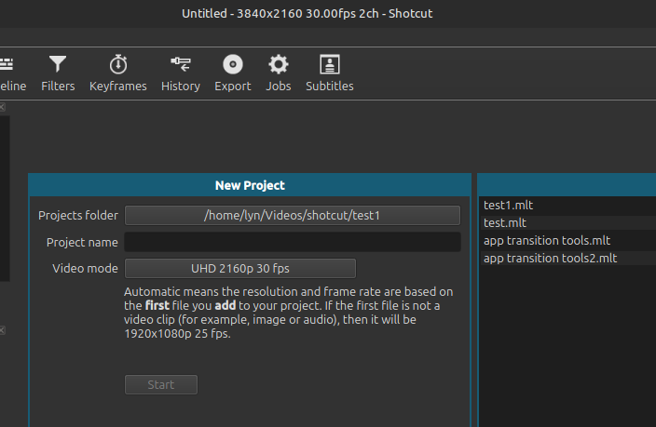Select app transition tools.mlt from the list

547,241
